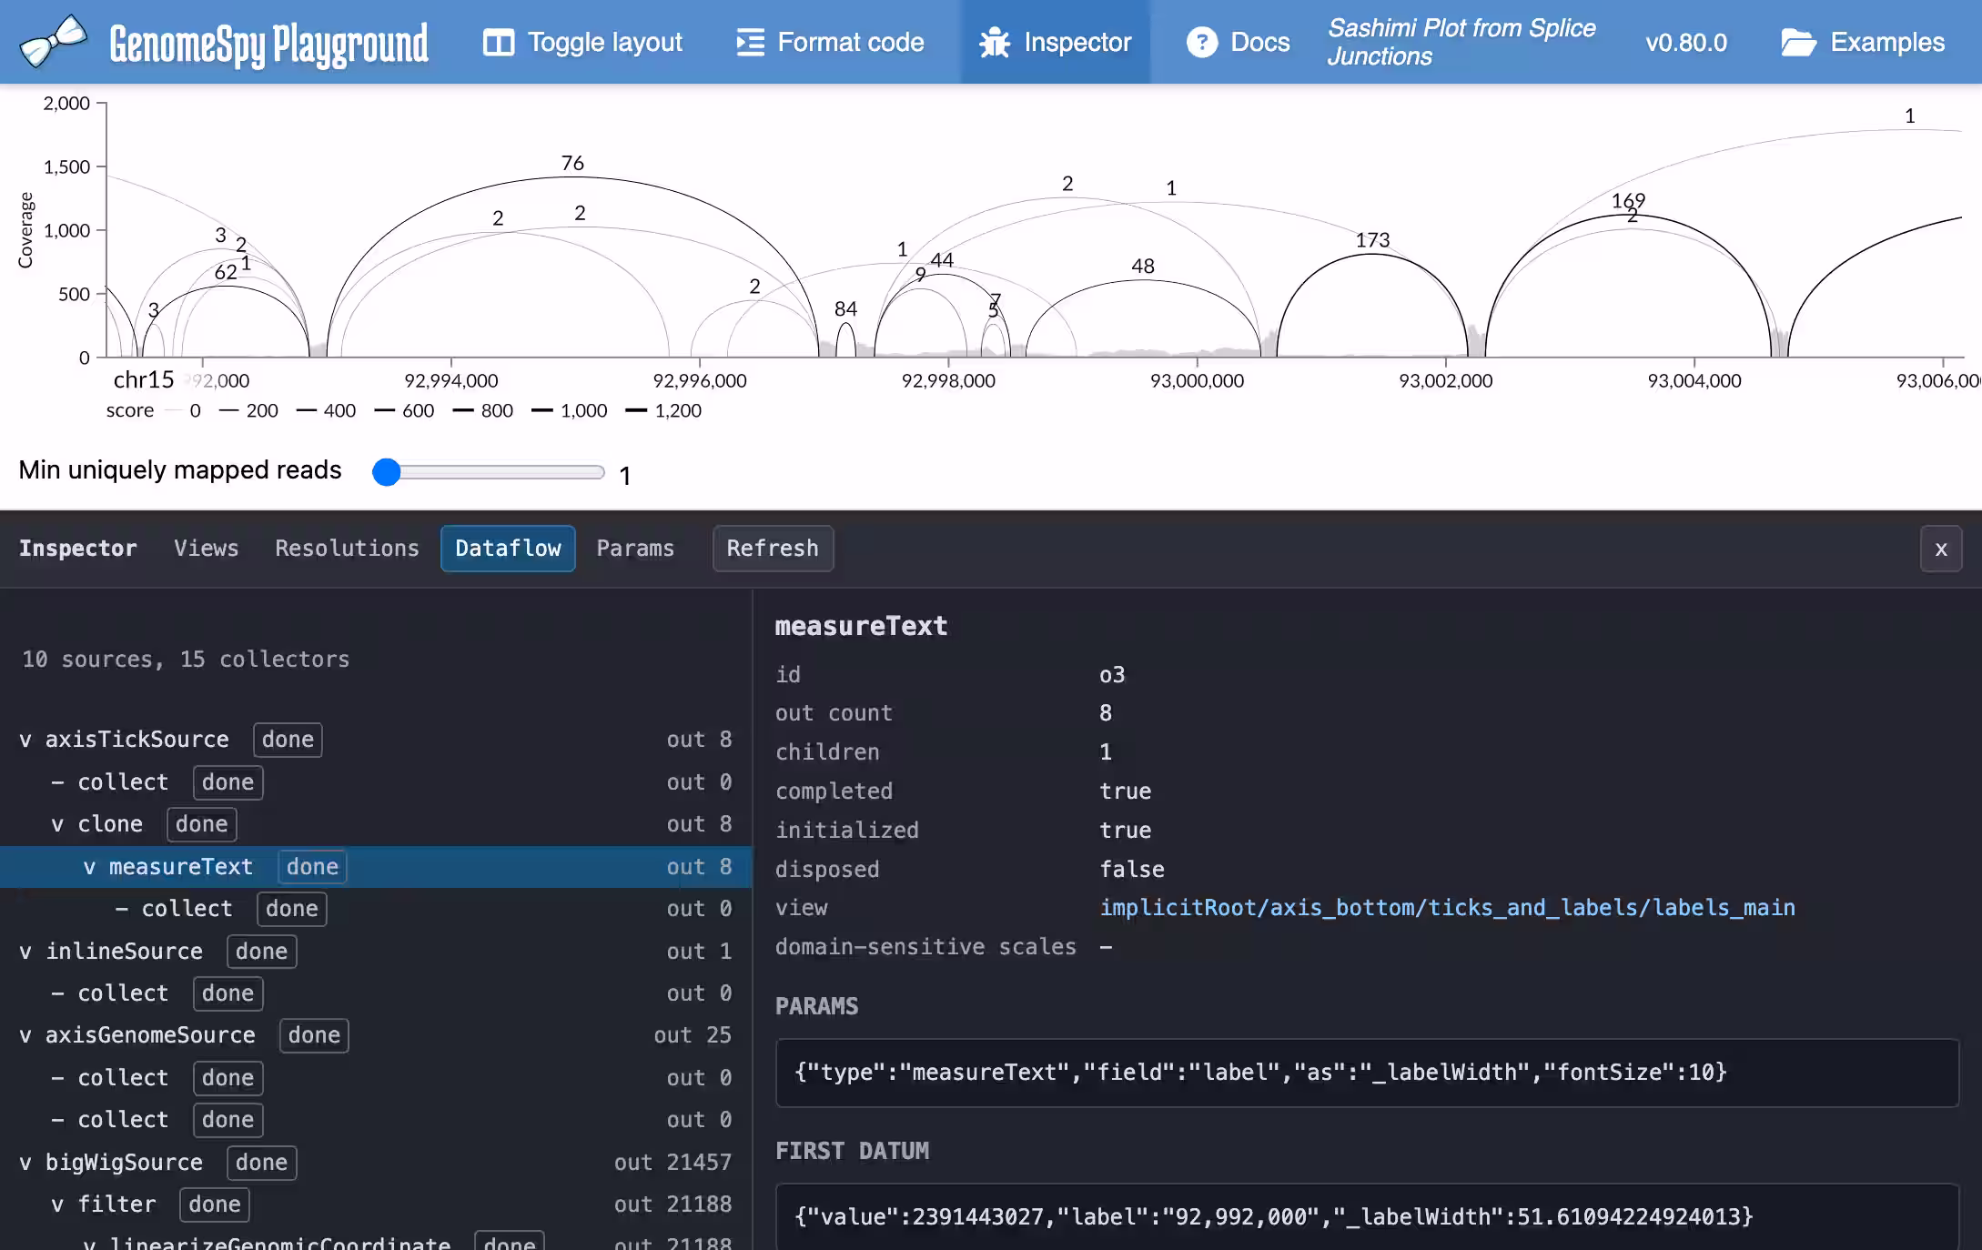Viewport: 1982px width, 1250px height.
Task: Click the junction label 84 on the plot
Action: [x=845, y=309]
